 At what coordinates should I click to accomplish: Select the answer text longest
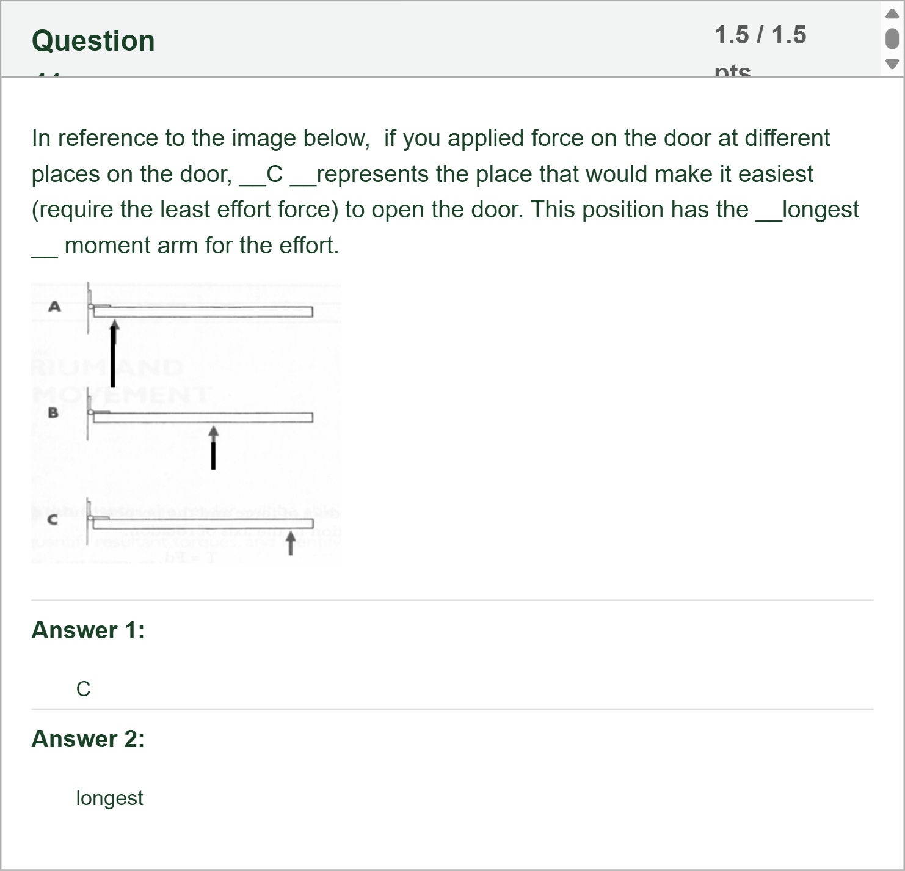click(109, 797)
